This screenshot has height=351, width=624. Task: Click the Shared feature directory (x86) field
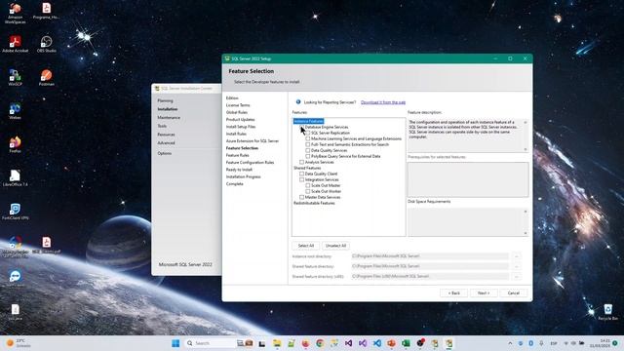click(x=430, y=276)
